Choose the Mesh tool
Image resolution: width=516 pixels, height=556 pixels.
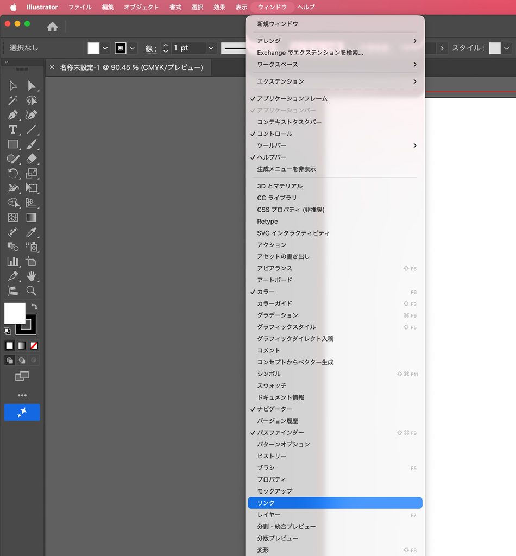point(13,217)
